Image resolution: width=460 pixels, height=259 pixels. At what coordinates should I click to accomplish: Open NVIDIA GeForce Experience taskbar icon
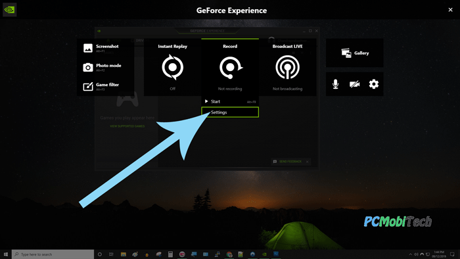point(264,254)
